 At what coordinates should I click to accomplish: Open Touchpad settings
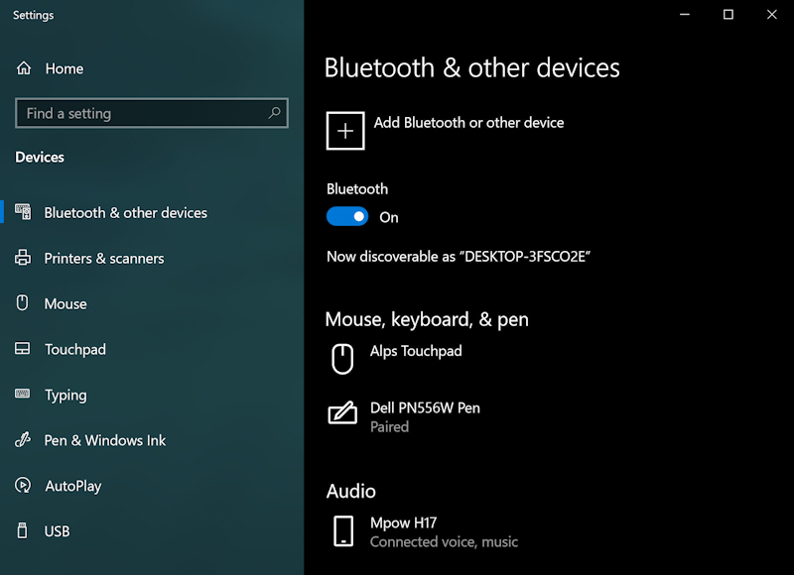coord(76,349)
